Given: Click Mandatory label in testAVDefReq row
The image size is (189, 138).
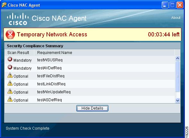Looking at the screenshot, I should (x=22, y=68).
